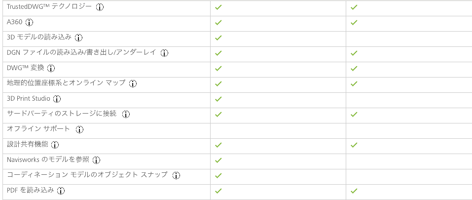The image size is (472, 200).
Task: Click the 3D Print Studio info icon
Action: coord(57,99)
